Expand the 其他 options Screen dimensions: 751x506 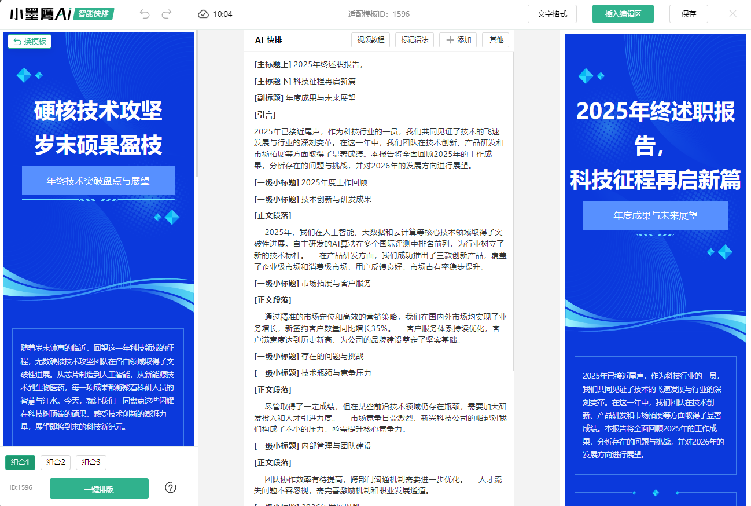point(496,40)
